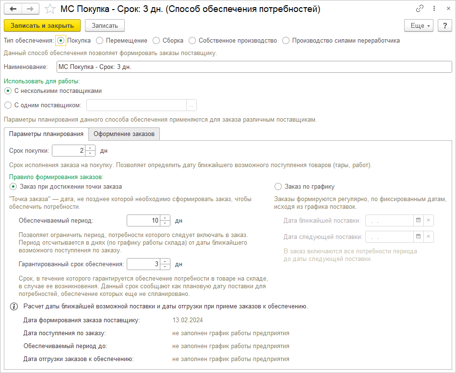Click the Гарантированный срок обеспечения field
Viewport: 456px width, 373px height.
pyautogui.click(x=144, y=264)
